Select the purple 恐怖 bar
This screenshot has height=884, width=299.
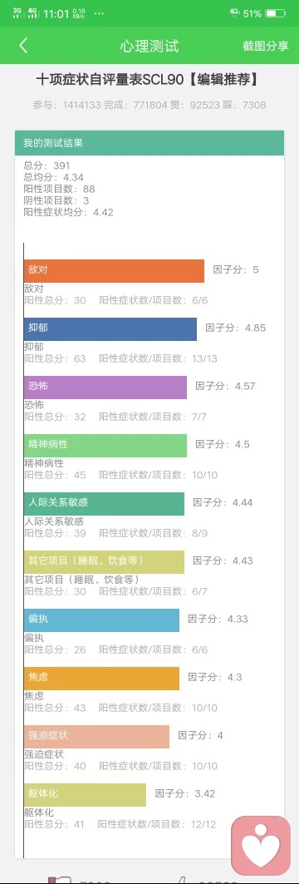(x=105, y=388)
